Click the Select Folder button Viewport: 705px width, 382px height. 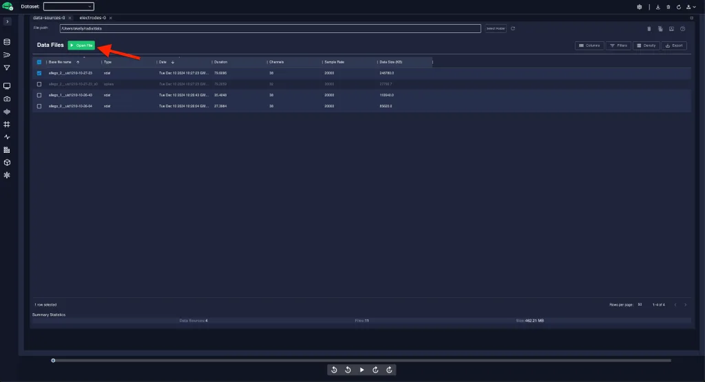coord(496,28)
